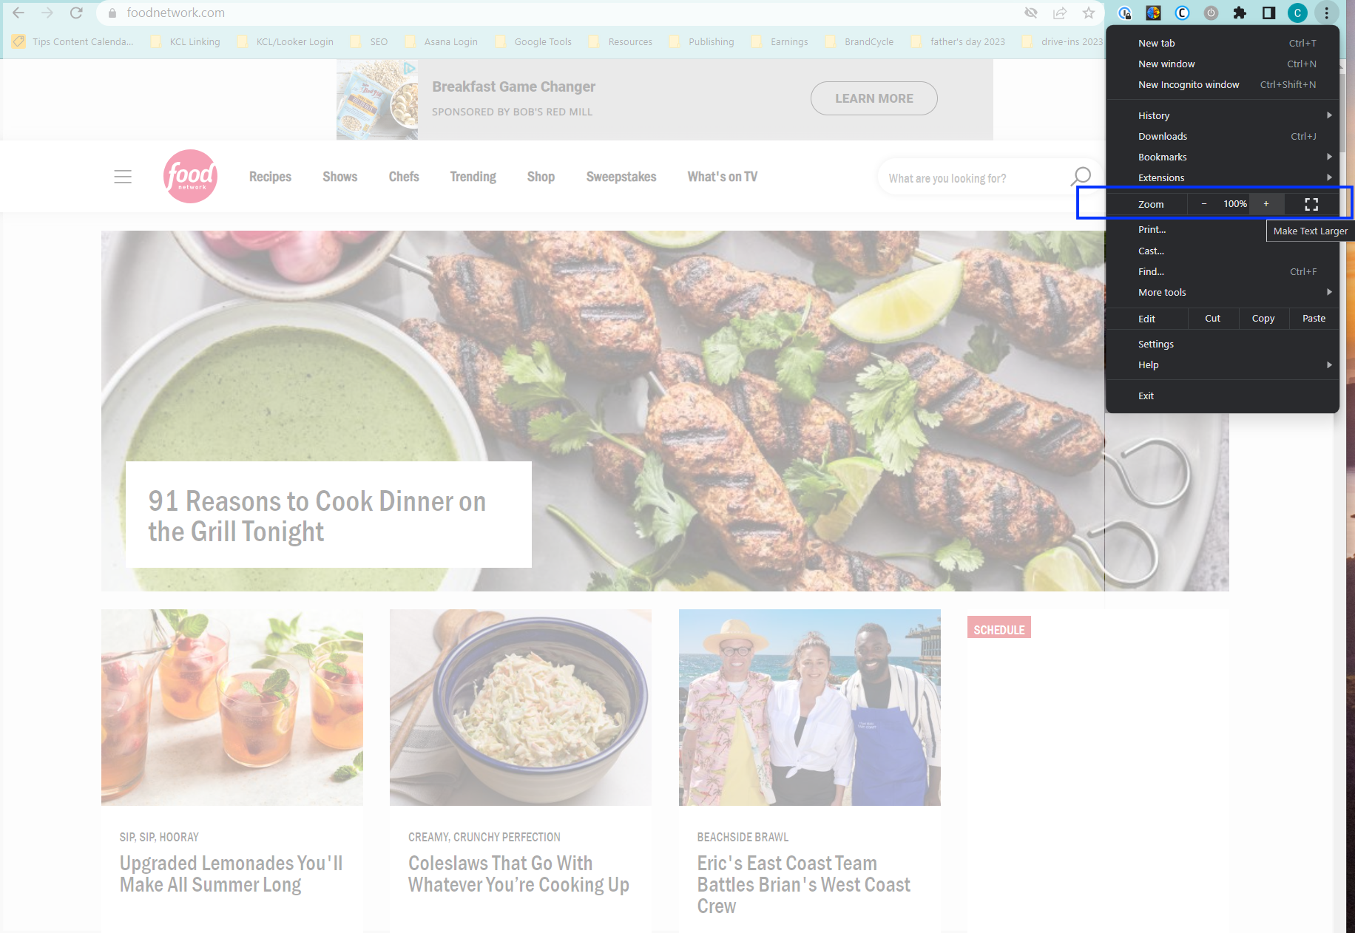
Task: Click the magnifying glass search icon
Action: 1081,177
